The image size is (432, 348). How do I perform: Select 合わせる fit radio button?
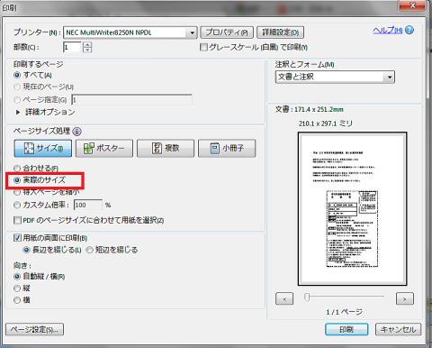(17, 169)
